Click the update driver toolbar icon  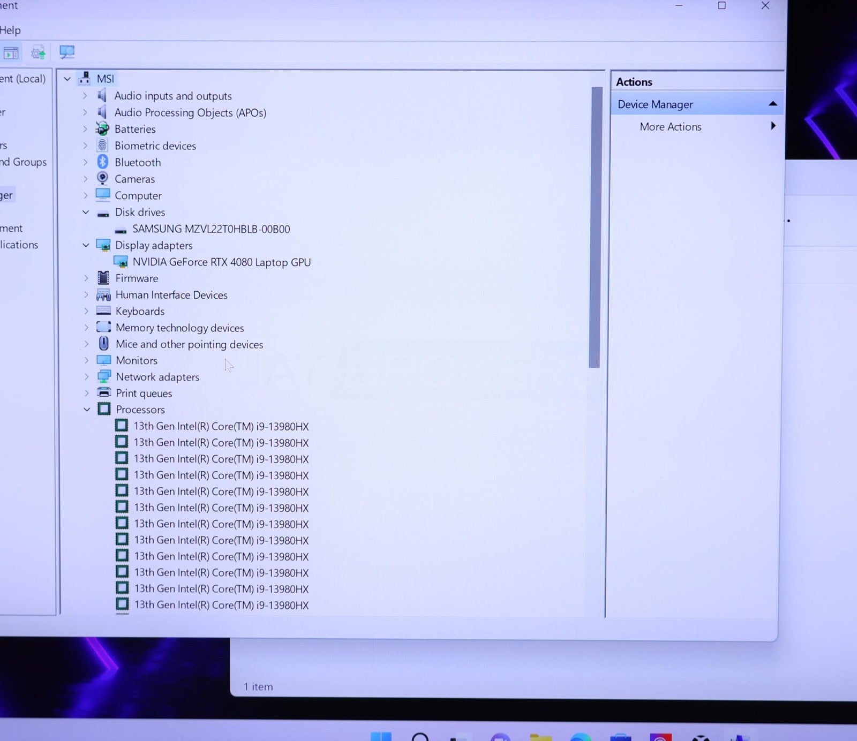(38, 52)
